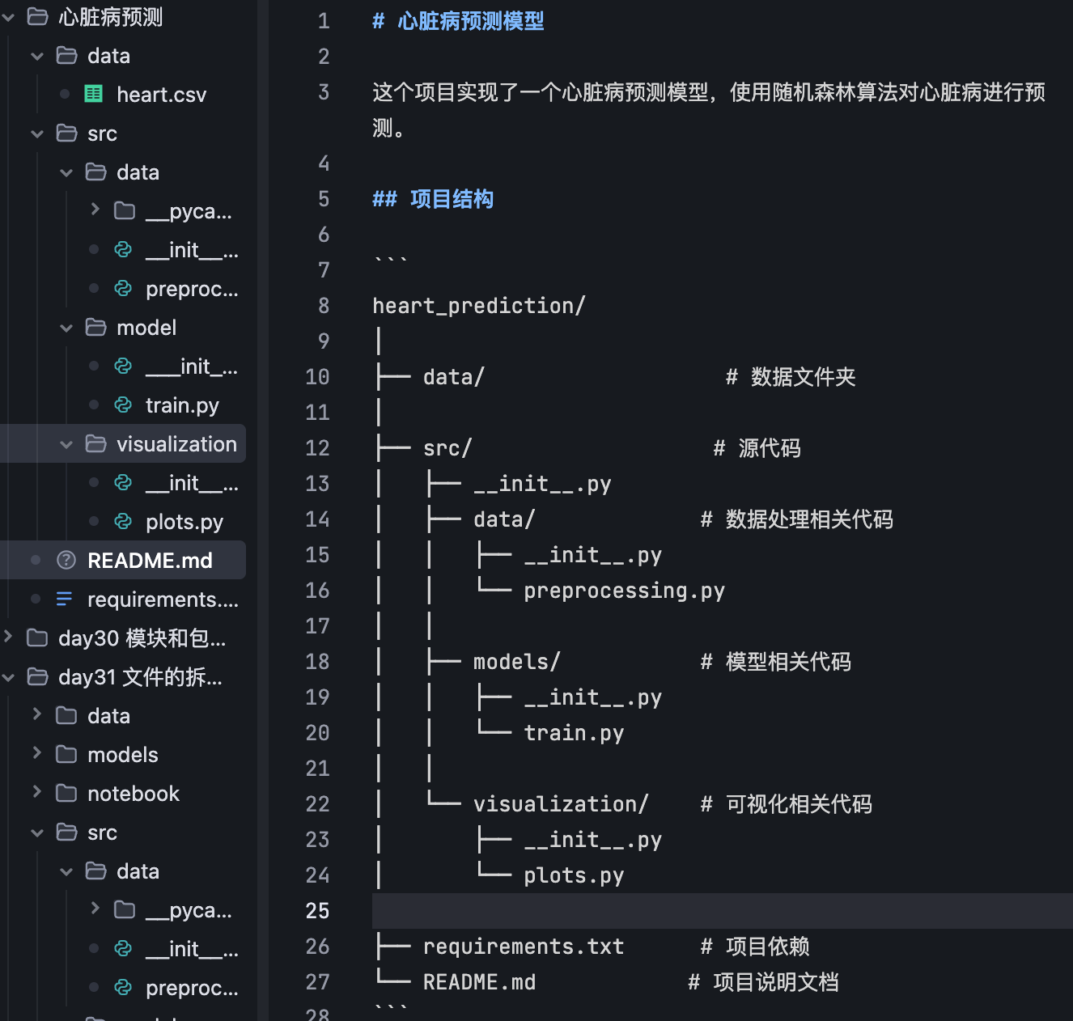
Task: Click the description paragraph on line 3
Action: pos(709,110)
